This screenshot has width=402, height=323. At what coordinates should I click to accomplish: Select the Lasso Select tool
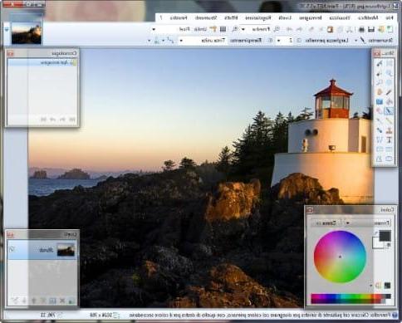389,73
